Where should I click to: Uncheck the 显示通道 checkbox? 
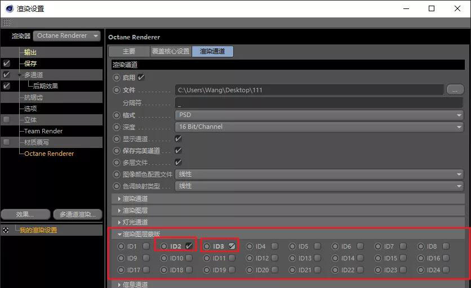point(179,138)
